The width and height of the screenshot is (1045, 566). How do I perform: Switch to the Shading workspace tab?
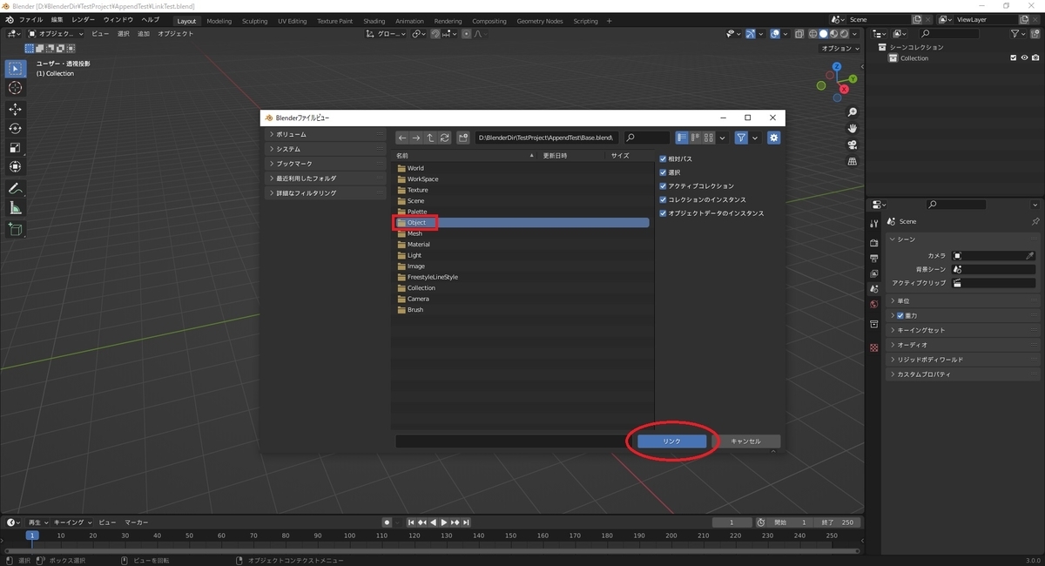[374, 21]
